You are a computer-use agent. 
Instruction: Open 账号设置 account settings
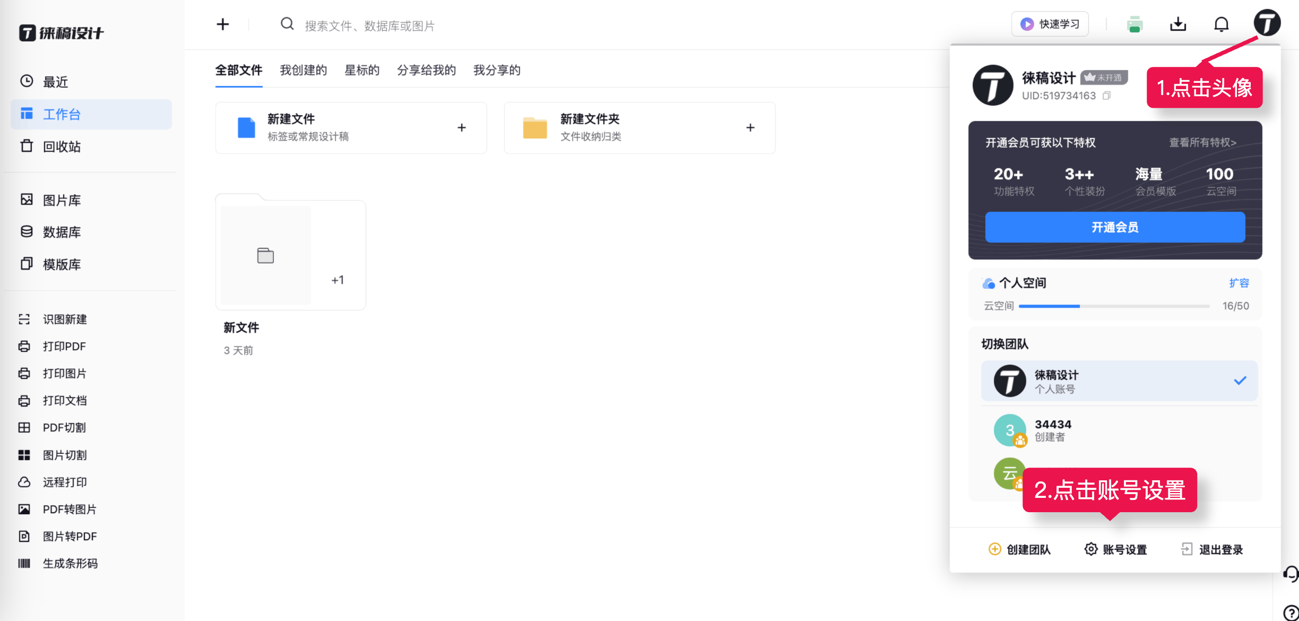[x=1116, y=549]
